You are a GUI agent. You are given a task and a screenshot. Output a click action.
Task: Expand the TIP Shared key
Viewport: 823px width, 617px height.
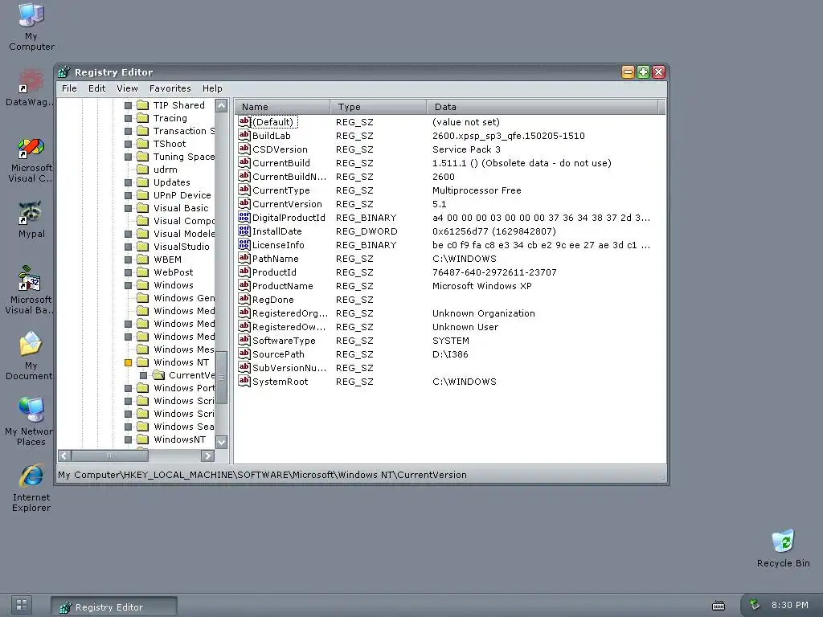coord(128,105)
